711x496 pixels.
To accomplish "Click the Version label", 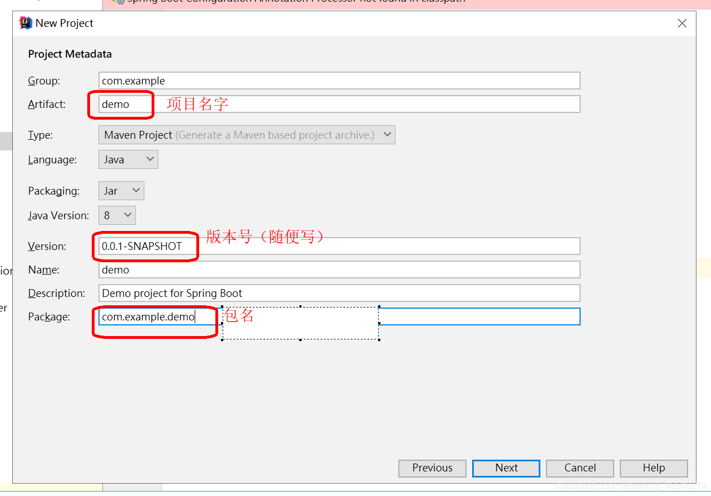I will pyautogui.click(x=47, y=246).
